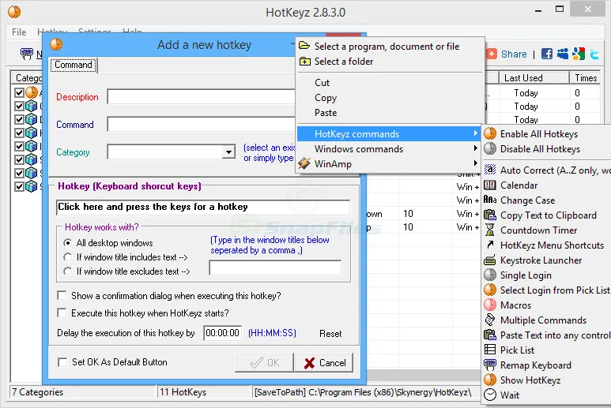Maximize the HotKeyz main window
This screenshot has height=408, width=611.
pos(560,9)
